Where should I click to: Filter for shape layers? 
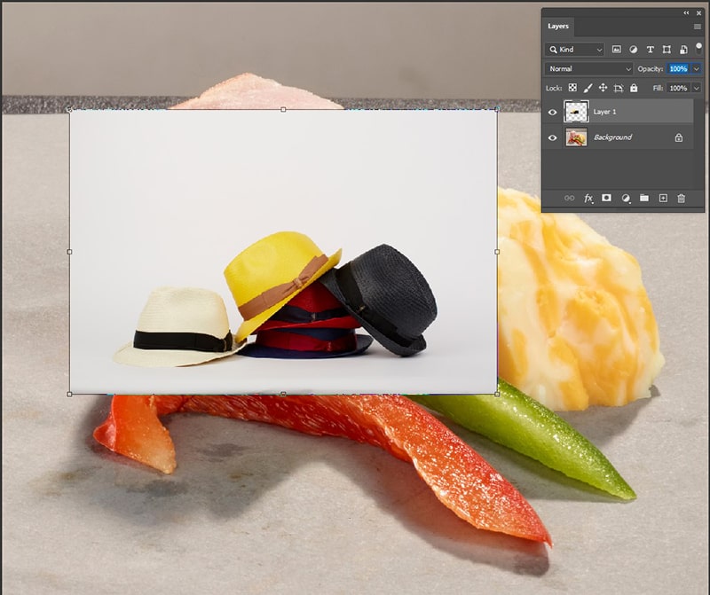pyautogui.click(x=667, y=50)
